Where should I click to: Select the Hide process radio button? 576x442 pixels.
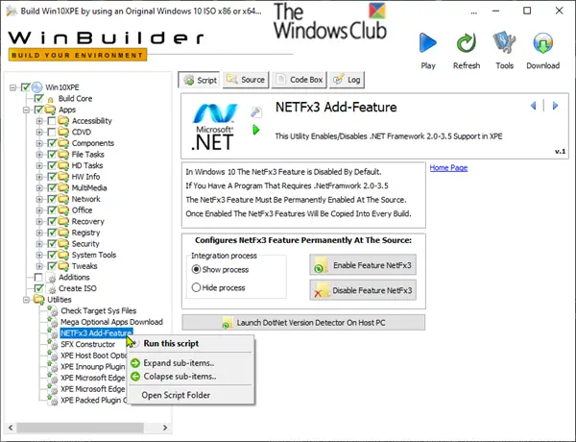point(196,287)
